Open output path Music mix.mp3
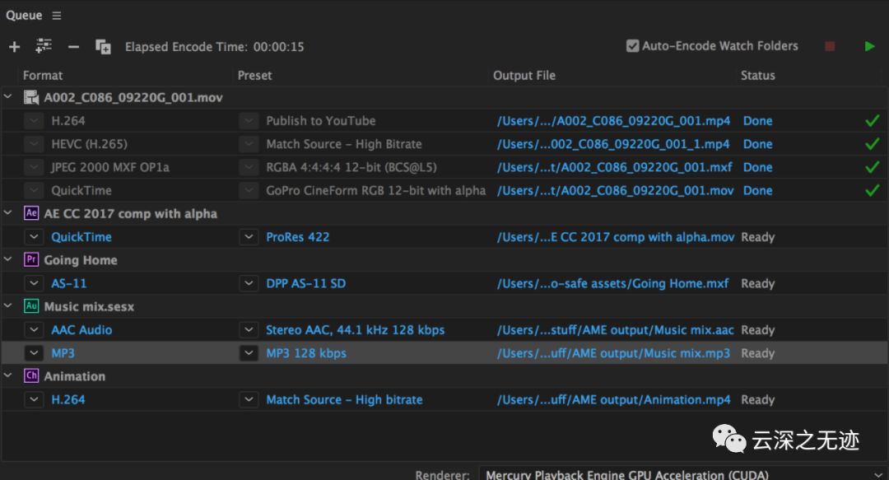 pos(613,353)
